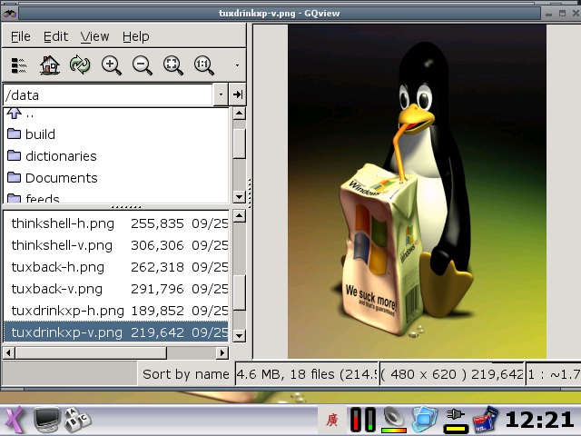Zoom out of the image
The height and width of the screenshot is (436, 581).
(142, 65)
